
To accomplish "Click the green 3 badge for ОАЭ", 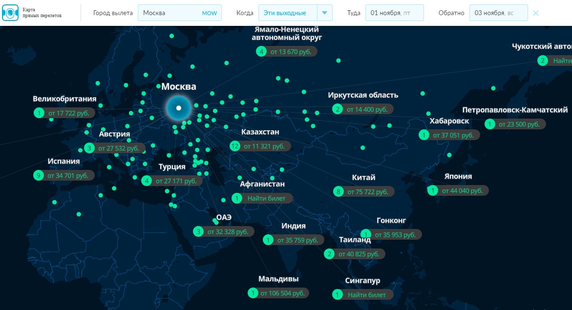I will 198,231.
